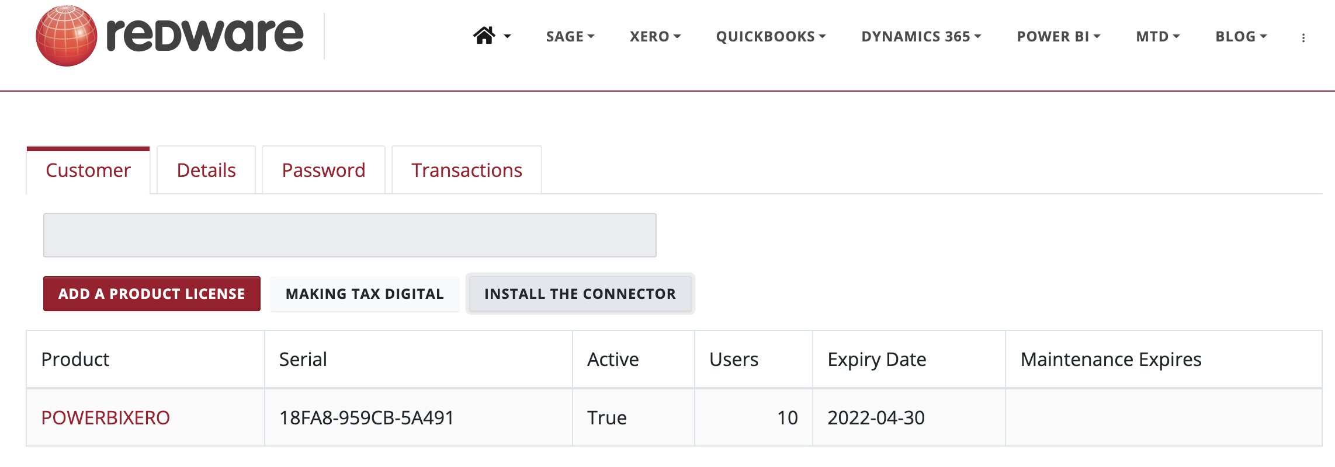Expand the POWER BI dropdown menu
The width and height of the screenshot is (1335, 467).
tap(1059, 36)
